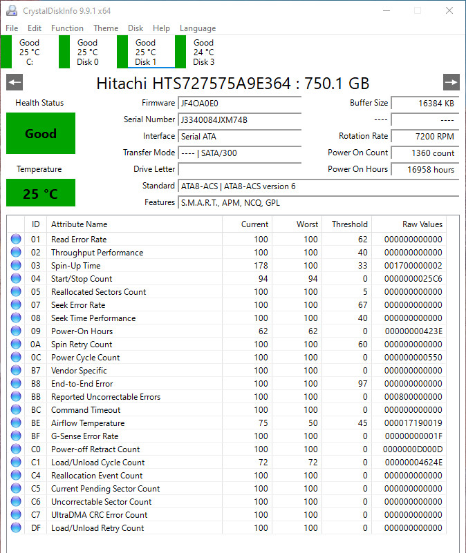Click the empty Drive Letter field
The width and height of the screenshot is (466, 553).
[x=239, y=169]
